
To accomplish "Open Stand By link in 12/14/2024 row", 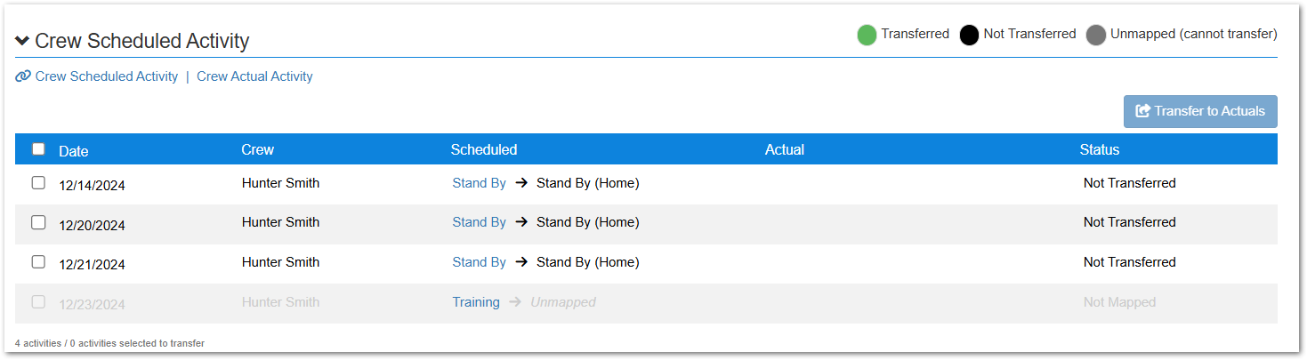I will [479, 183].
